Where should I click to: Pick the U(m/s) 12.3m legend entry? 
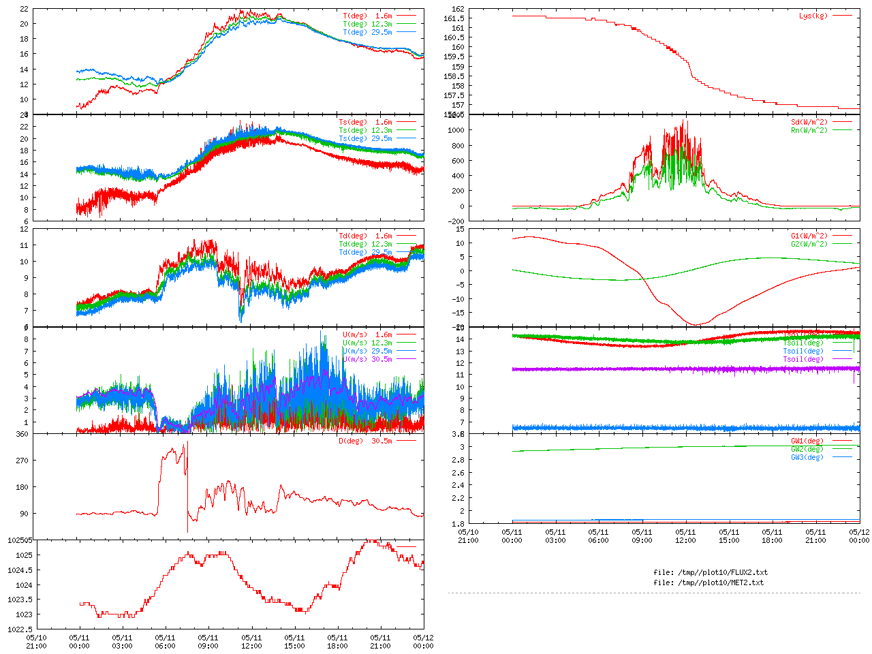[x=368, y=343]
